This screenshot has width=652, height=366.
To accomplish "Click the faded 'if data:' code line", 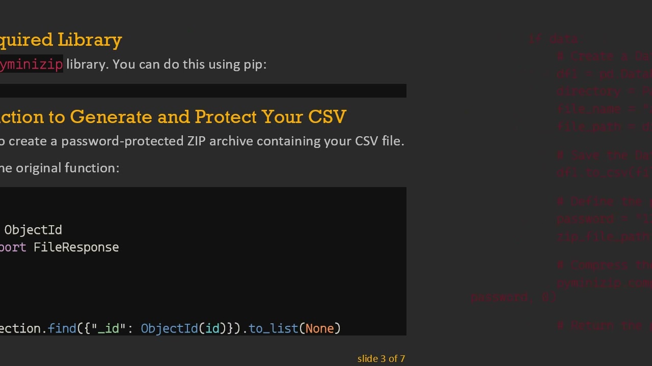I will [554, 39].
